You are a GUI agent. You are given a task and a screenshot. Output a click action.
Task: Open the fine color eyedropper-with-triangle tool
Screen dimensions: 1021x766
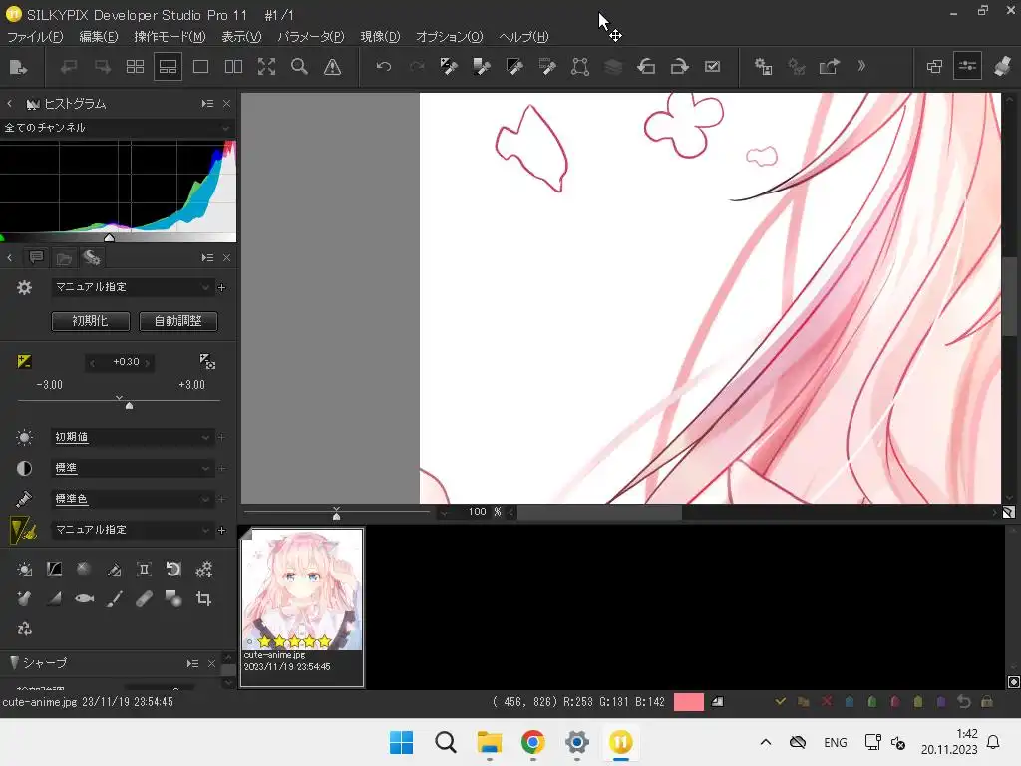pos(114,570)
